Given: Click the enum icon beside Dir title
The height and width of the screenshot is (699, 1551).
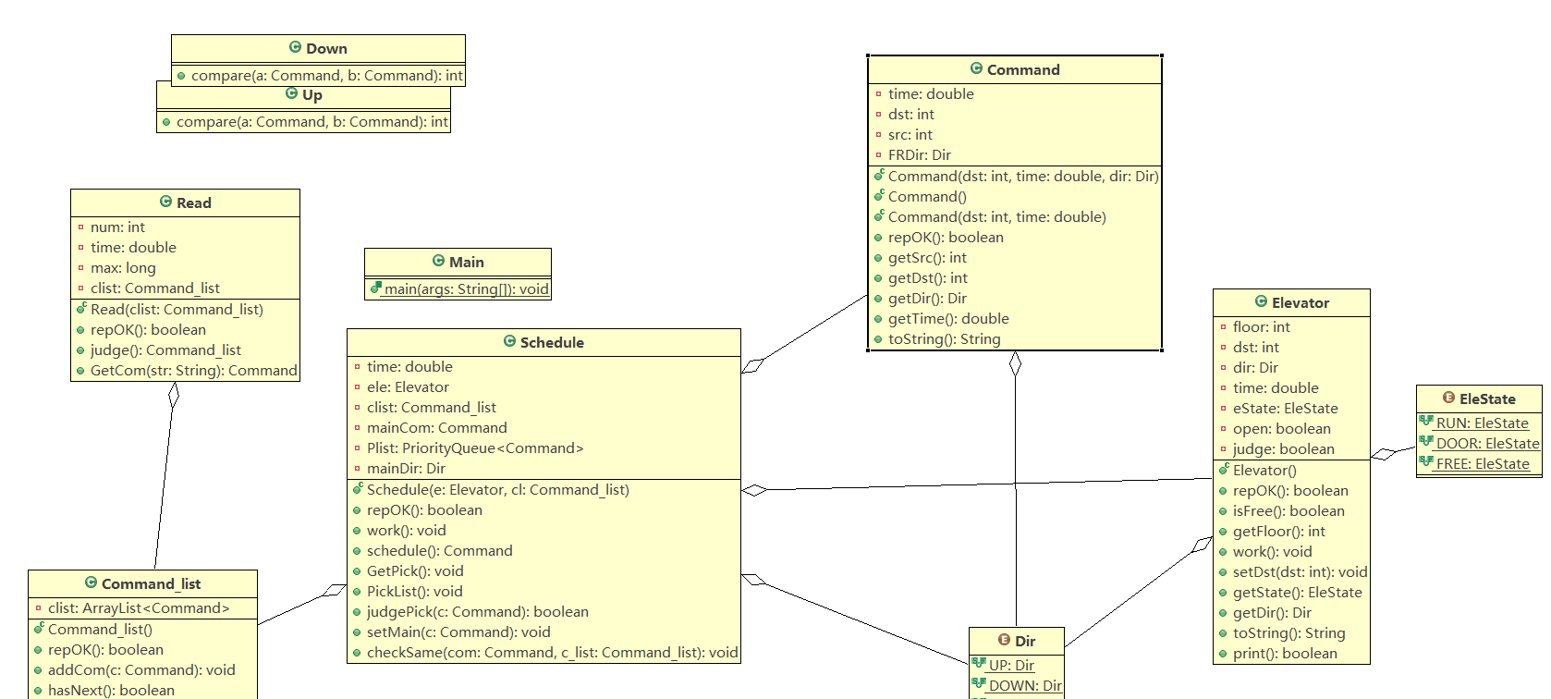Looking at the screenshot, I should pos(1004,640).
